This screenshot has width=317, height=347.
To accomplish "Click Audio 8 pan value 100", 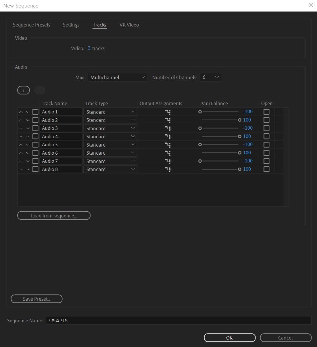I will coord(247,169).
